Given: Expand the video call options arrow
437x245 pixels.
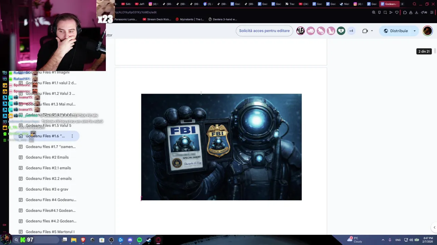Looking at the screenshot, I should (372, 31).
